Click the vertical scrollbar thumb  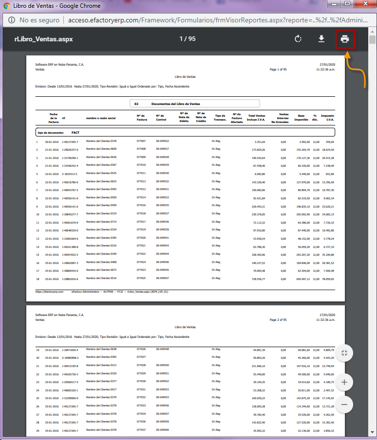pyautogui.click(x=372, y=40)
